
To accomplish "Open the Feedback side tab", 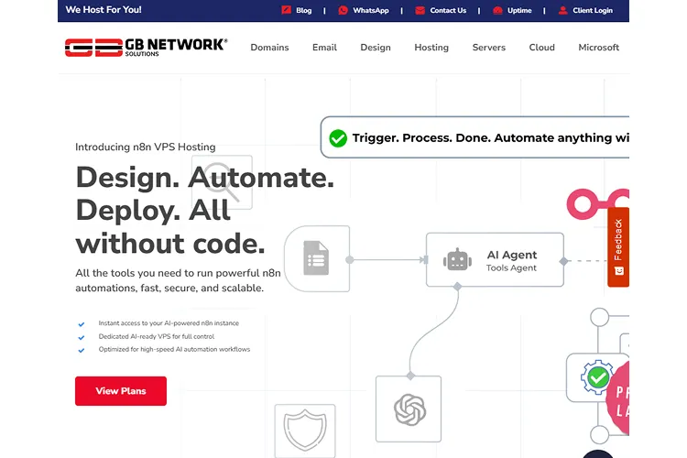I will point(618,247).
